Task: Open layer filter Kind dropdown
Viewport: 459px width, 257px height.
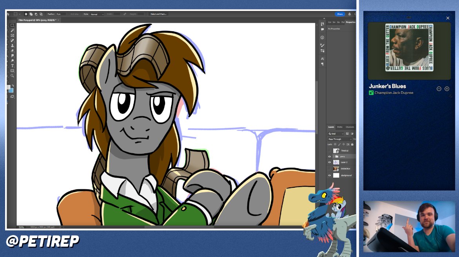Action: [x=336, y=133]
